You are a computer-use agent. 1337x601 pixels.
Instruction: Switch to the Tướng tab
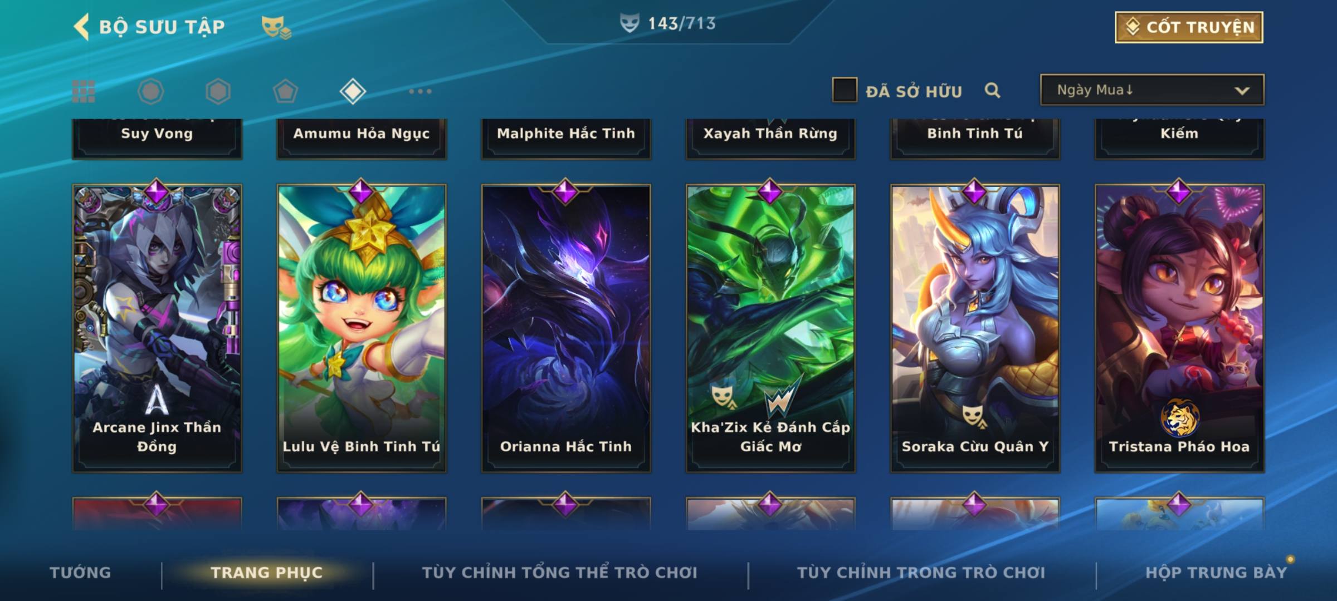[x=80, y=572]
